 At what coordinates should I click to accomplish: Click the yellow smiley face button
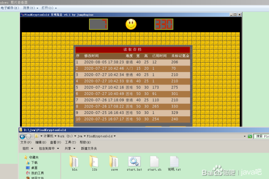pyautogui.click(x=131, y=24)
